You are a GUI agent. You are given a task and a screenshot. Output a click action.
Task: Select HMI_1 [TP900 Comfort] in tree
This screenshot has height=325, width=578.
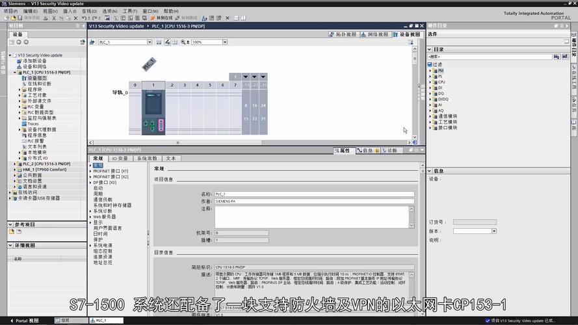coord(44,170)
